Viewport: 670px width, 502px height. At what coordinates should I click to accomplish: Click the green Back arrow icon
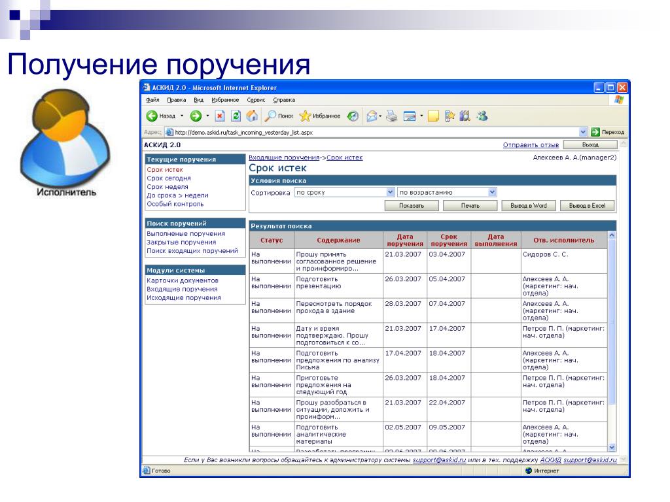(152, 116)
